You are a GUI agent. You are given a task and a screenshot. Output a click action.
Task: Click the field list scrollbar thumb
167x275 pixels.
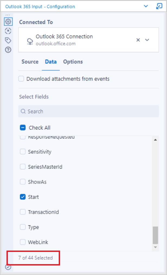[155, 235]
